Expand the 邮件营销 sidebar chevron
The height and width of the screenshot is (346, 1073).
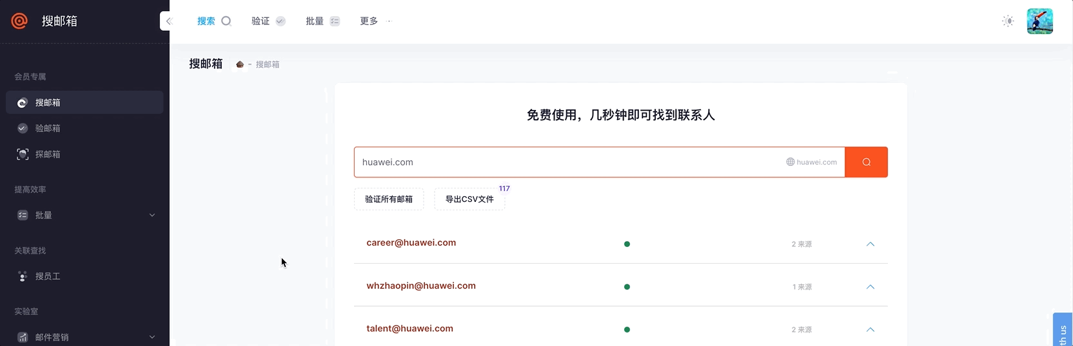152,337
